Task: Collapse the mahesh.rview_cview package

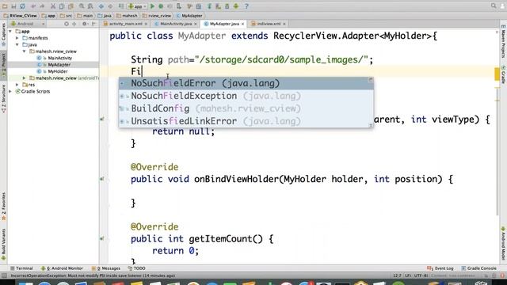Action: (x=25, y=51)
